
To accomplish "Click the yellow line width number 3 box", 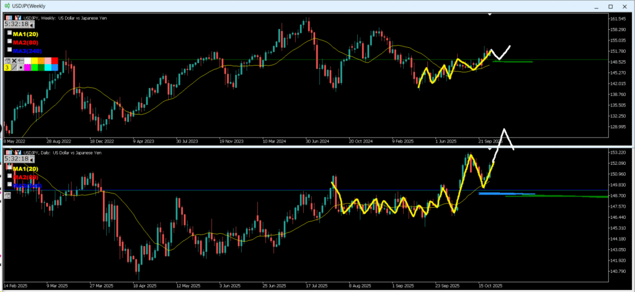I will pyautogui.click(x=7, y=67).
